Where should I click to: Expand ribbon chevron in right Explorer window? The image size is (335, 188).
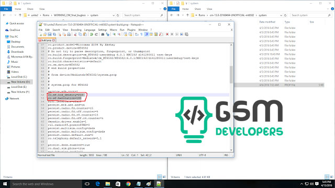coord(328,9)
